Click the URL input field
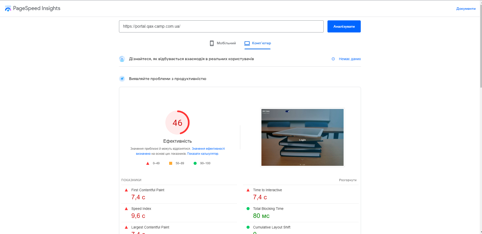 coord(221,26)
